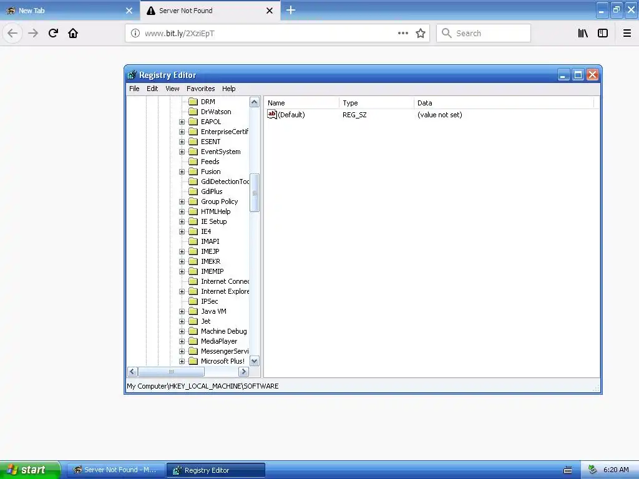Open the Registry Editor View menu
The height and width of the screenshot is (479, 639).
tap(172, 89)
